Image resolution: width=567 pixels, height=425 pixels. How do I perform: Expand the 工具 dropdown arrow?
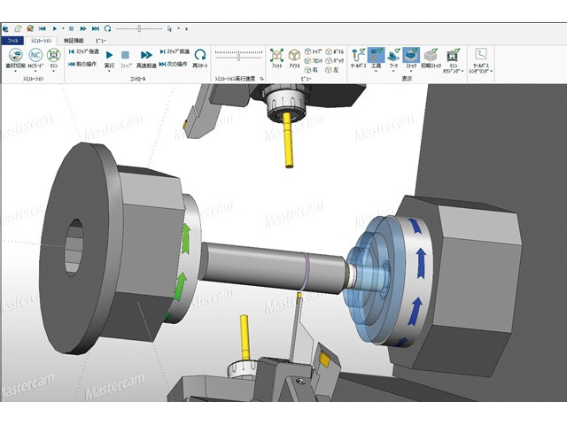click(376, 71)
